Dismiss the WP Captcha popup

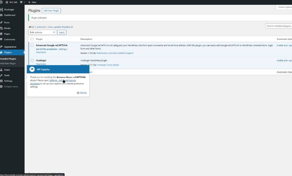point(82,93)
